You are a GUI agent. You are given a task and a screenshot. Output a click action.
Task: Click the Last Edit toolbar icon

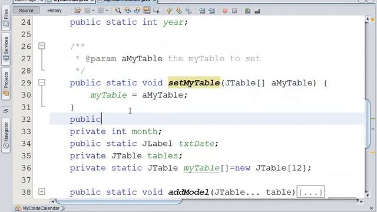pos(78,11)
